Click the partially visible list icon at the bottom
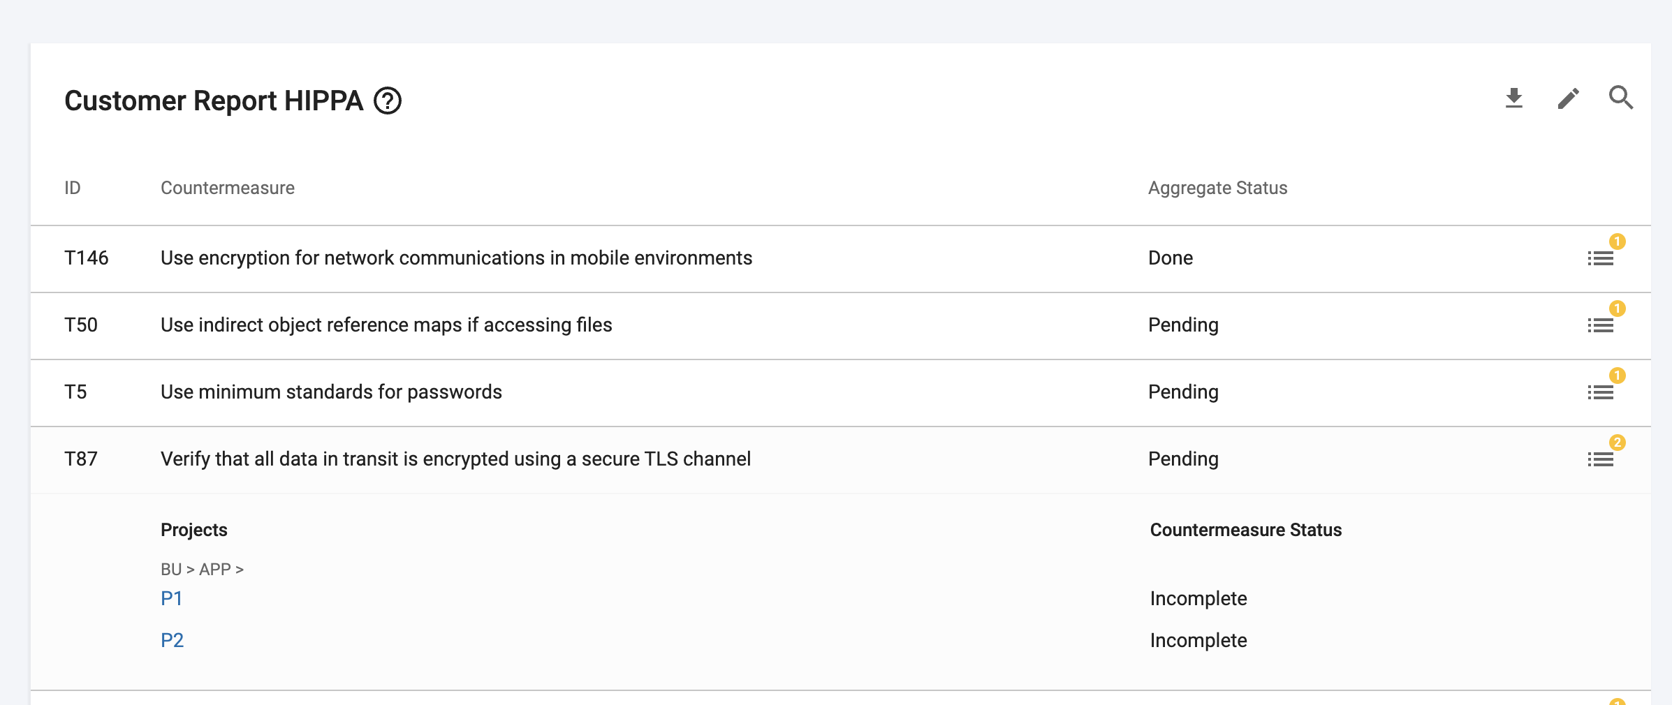Viewport: 1672px width, 705px height. (1601, 701)
